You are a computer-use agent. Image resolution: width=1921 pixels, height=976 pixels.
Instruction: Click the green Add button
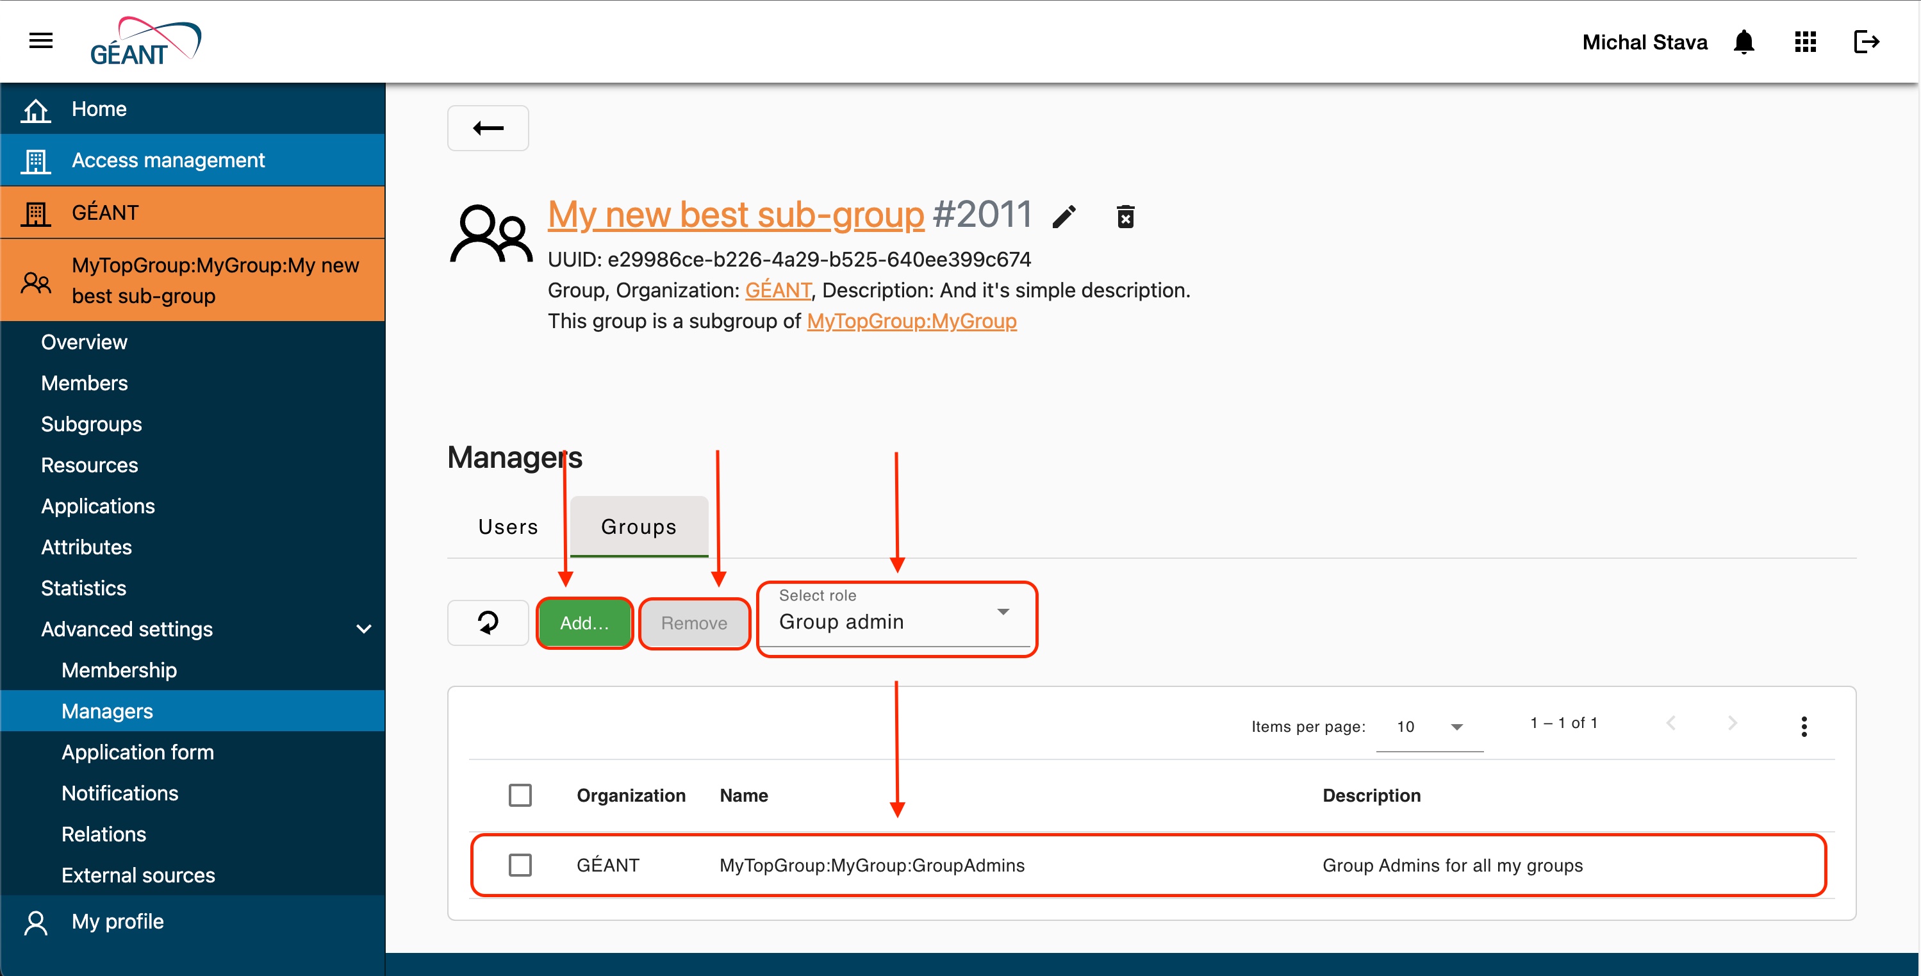[584, 623]
